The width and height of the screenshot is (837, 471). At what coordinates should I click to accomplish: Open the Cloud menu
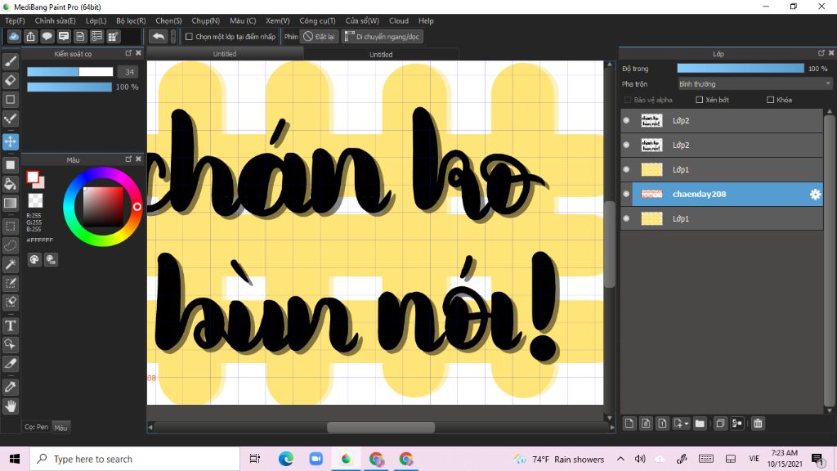[399, 20]
